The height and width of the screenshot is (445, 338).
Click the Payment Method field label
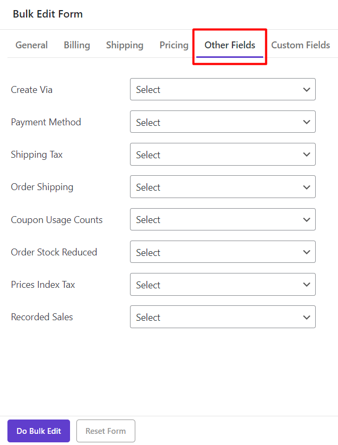point(46,122)
